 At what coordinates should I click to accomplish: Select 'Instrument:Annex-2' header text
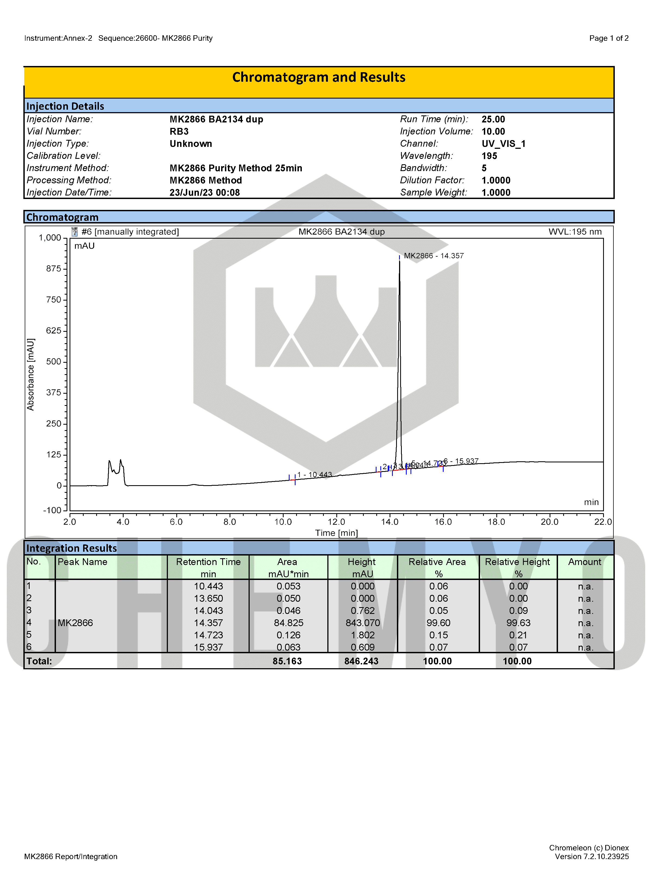coord(58,38)
